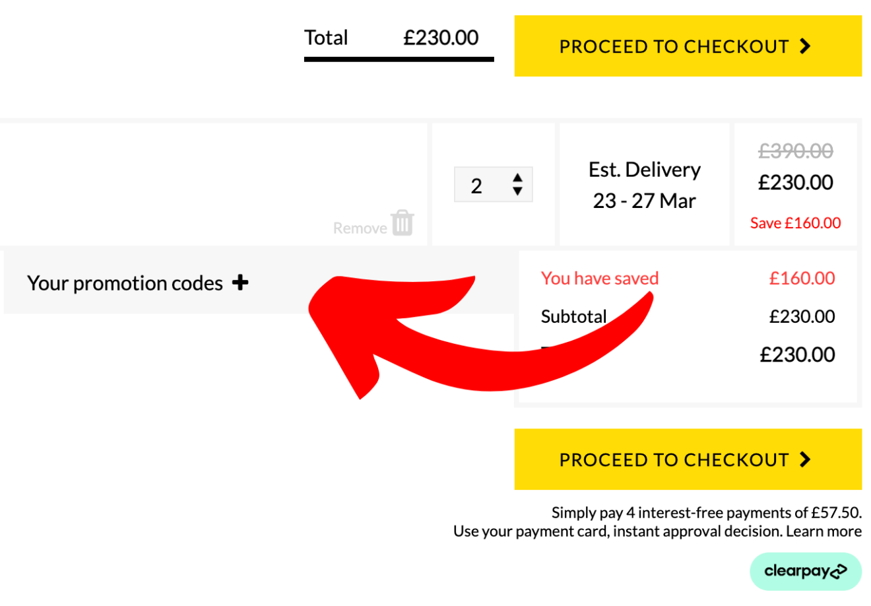
Task: Open the quantity stepper control
Action: [x=493, y=185]
